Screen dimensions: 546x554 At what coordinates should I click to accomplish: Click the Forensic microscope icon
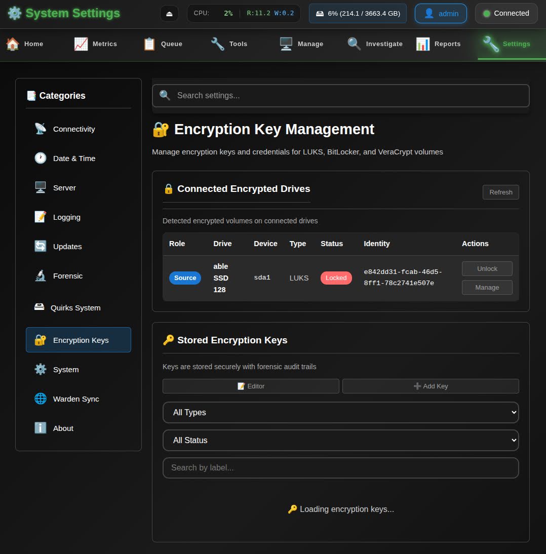click(41, 275)
